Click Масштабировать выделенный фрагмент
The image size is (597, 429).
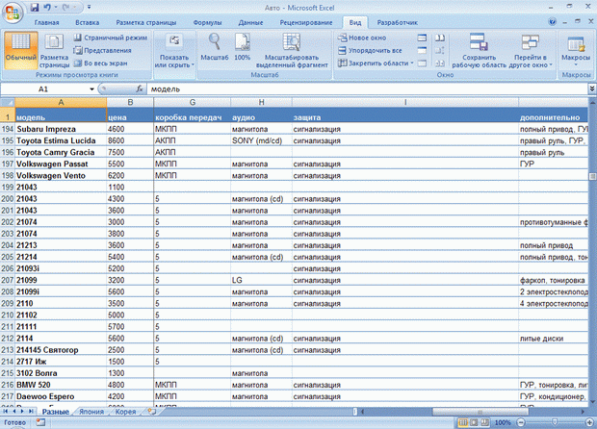click(292, 51)
